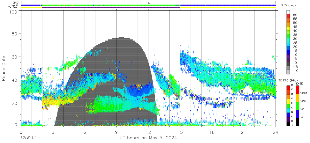
Task: Click the x-axis tick label 15
Action: (180, 132)
